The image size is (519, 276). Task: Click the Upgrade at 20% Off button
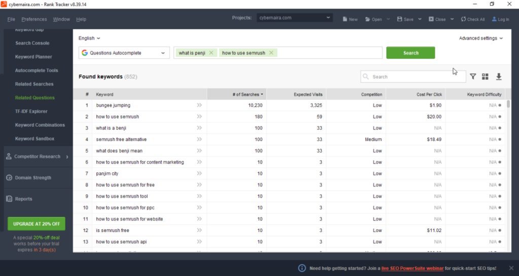pyautogui.click(x=36, y=223)
